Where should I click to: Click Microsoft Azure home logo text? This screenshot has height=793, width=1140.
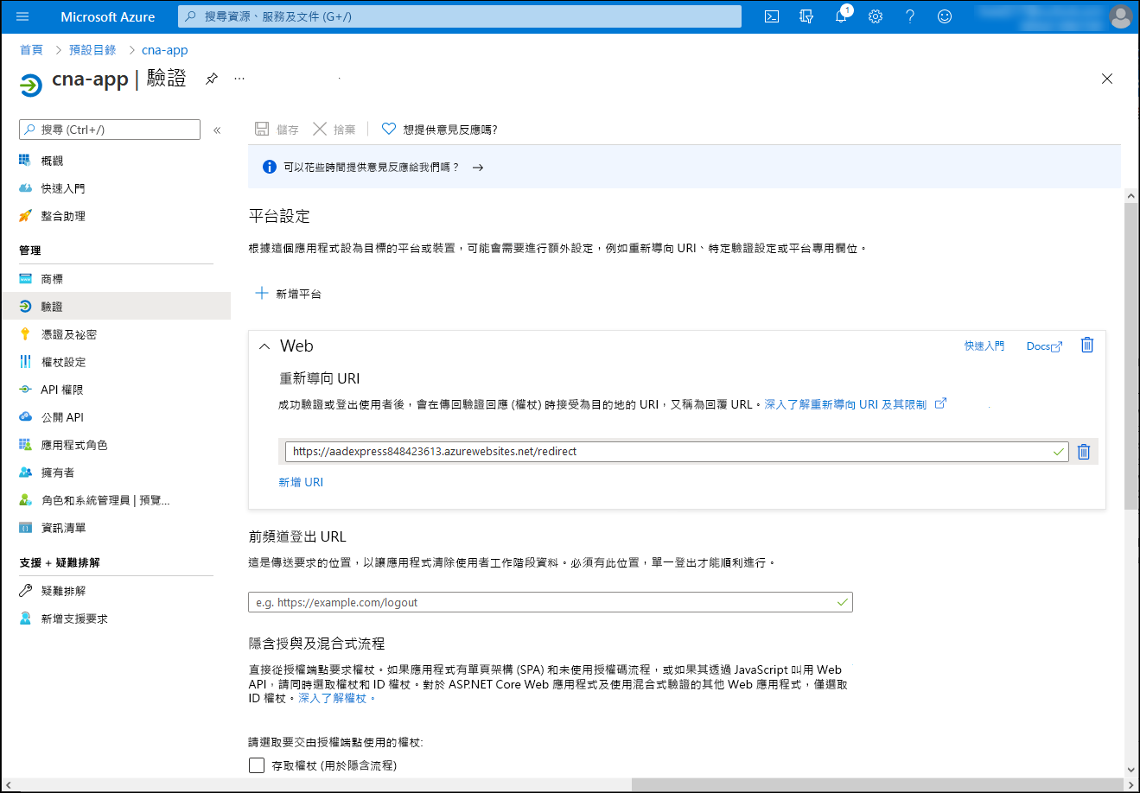(x=108, y=16)
